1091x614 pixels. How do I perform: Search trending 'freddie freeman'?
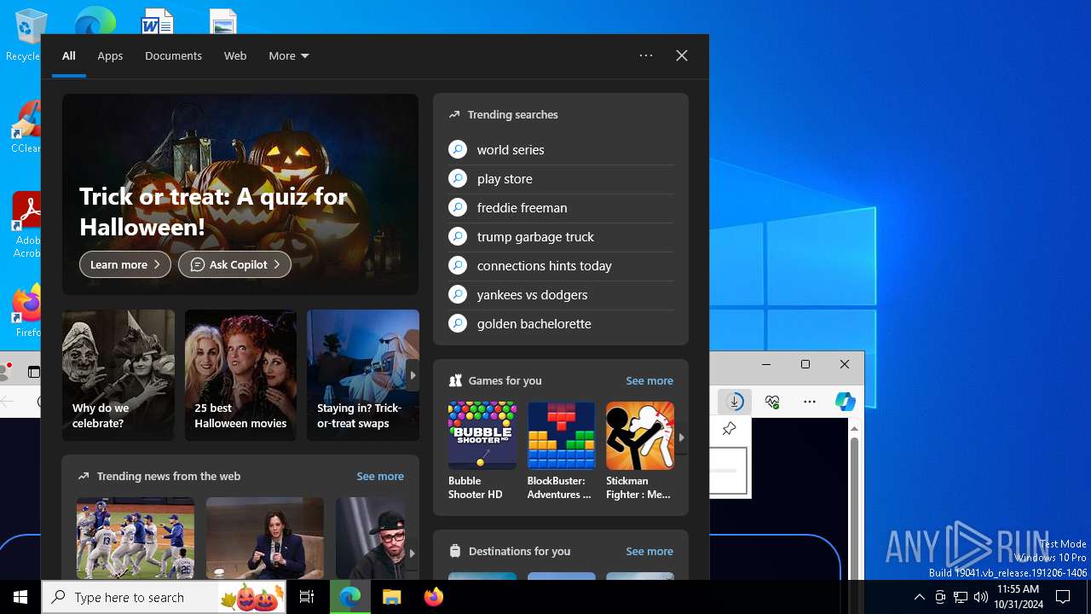[x=561, y=208]
